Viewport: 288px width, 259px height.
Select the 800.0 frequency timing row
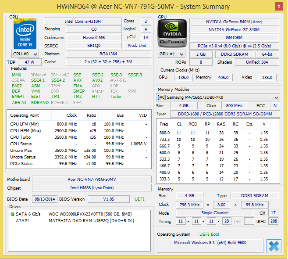(218, 133)
